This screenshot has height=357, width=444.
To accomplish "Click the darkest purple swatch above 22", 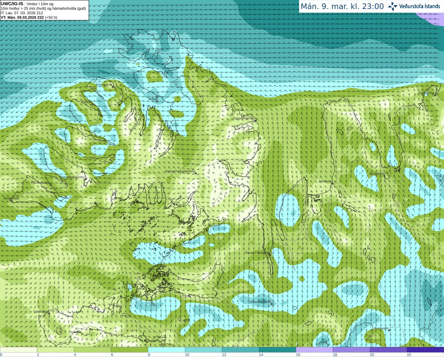I will click(x=425, y=350).
